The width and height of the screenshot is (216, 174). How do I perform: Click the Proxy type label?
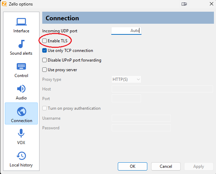point(52,79)
